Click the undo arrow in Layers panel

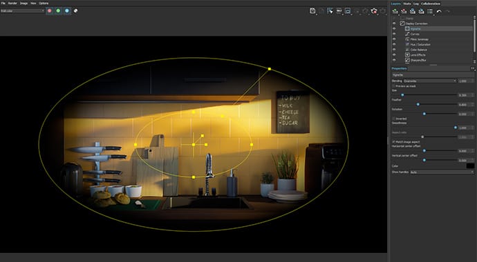click(x=439, y=11)
